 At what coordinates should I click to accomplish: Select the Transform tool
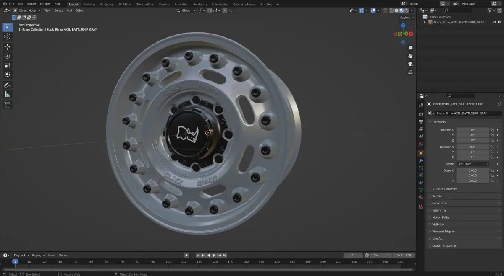tap(8, 75)
